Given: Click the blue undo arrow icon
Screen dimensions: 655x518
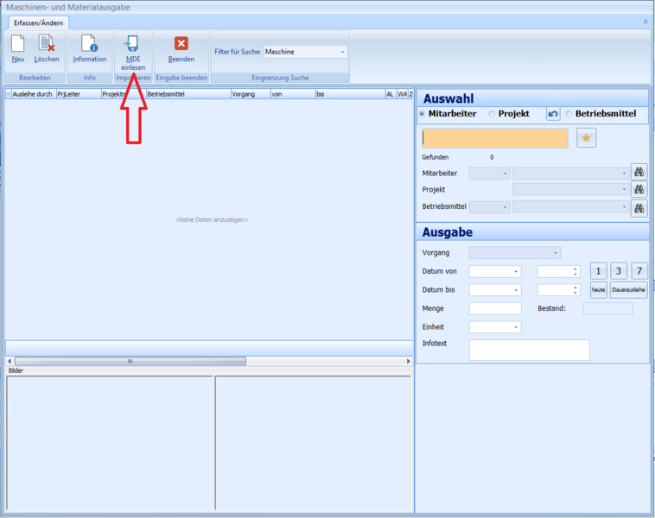Looking at the screenshot, I should 553,114.
